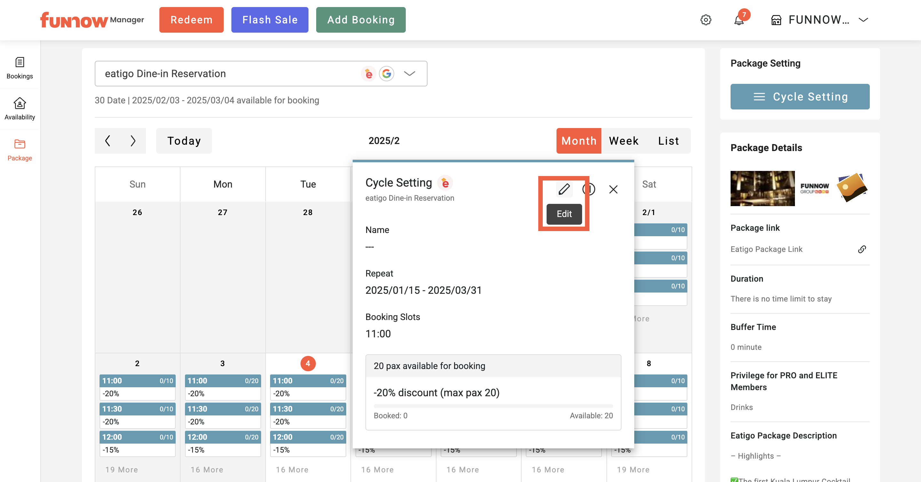Select date 27 in the calendar
Screen dimensions: 921x482
point(222,213)
